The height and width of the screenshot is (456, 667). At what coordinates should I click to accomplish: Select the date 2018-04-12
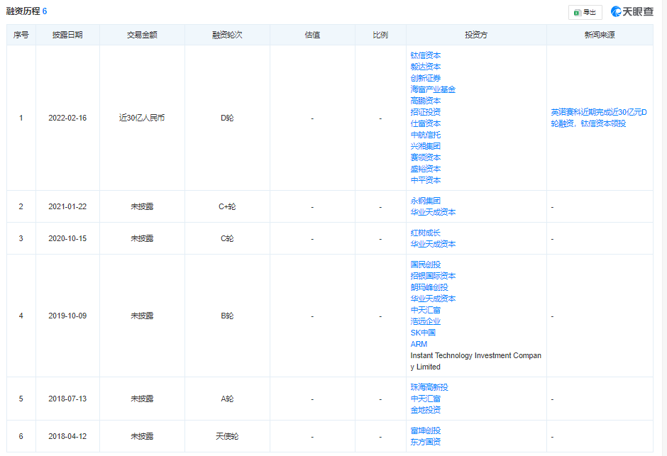tap(67, 436)
